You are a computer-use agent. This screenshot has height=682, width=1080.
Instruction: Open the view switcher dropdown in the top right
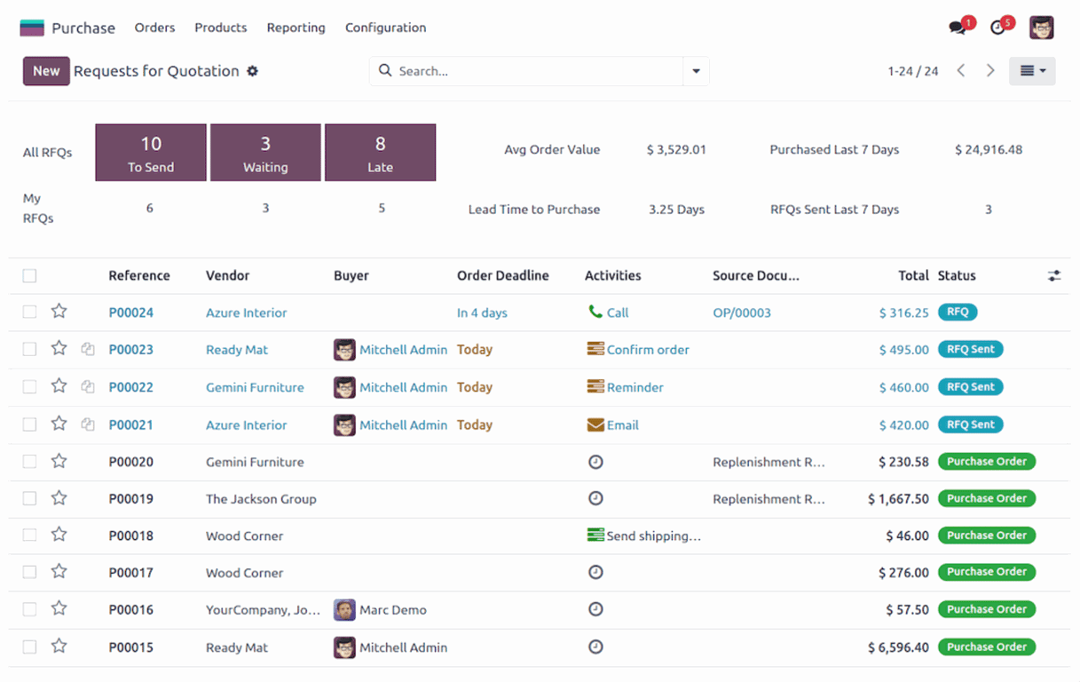pyautogui.click(x=1032, y=71)
